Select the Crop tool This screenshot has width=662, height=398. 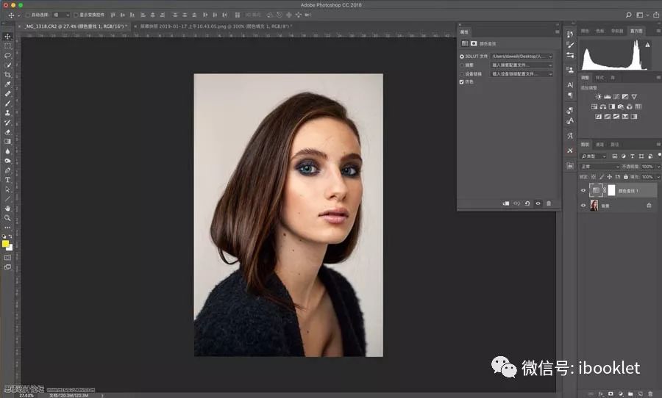(x=8, y=75)
